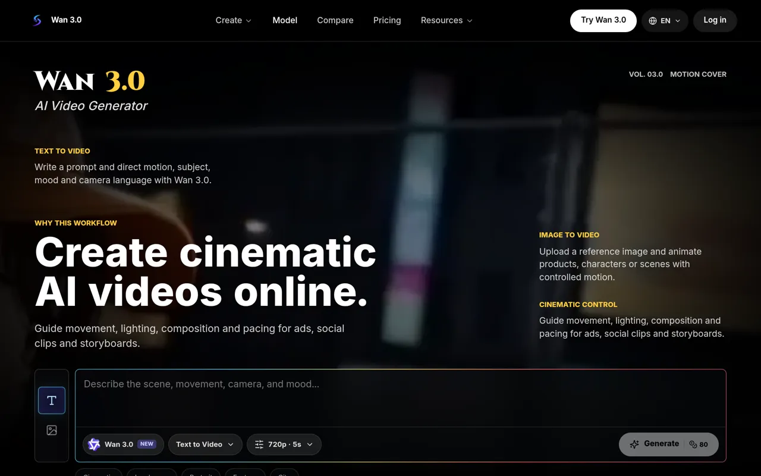This screenshot has width=761, height=476.
Task: Click the TEXT TO VIDEO heading
Action: coord(62,151)
